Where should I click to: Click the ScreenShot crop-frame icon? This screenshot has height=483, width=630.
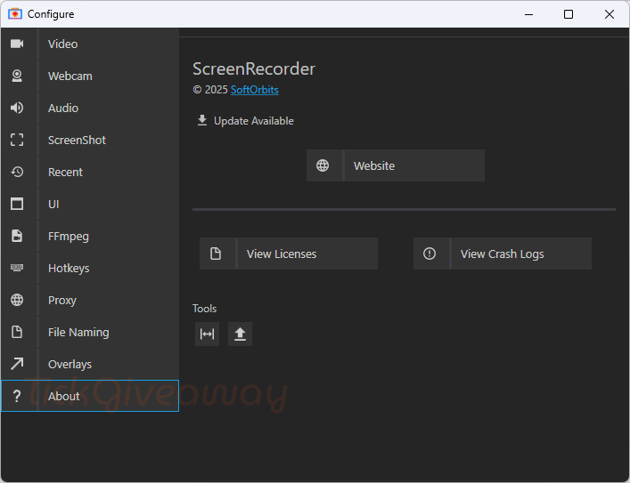click(17, 140)
